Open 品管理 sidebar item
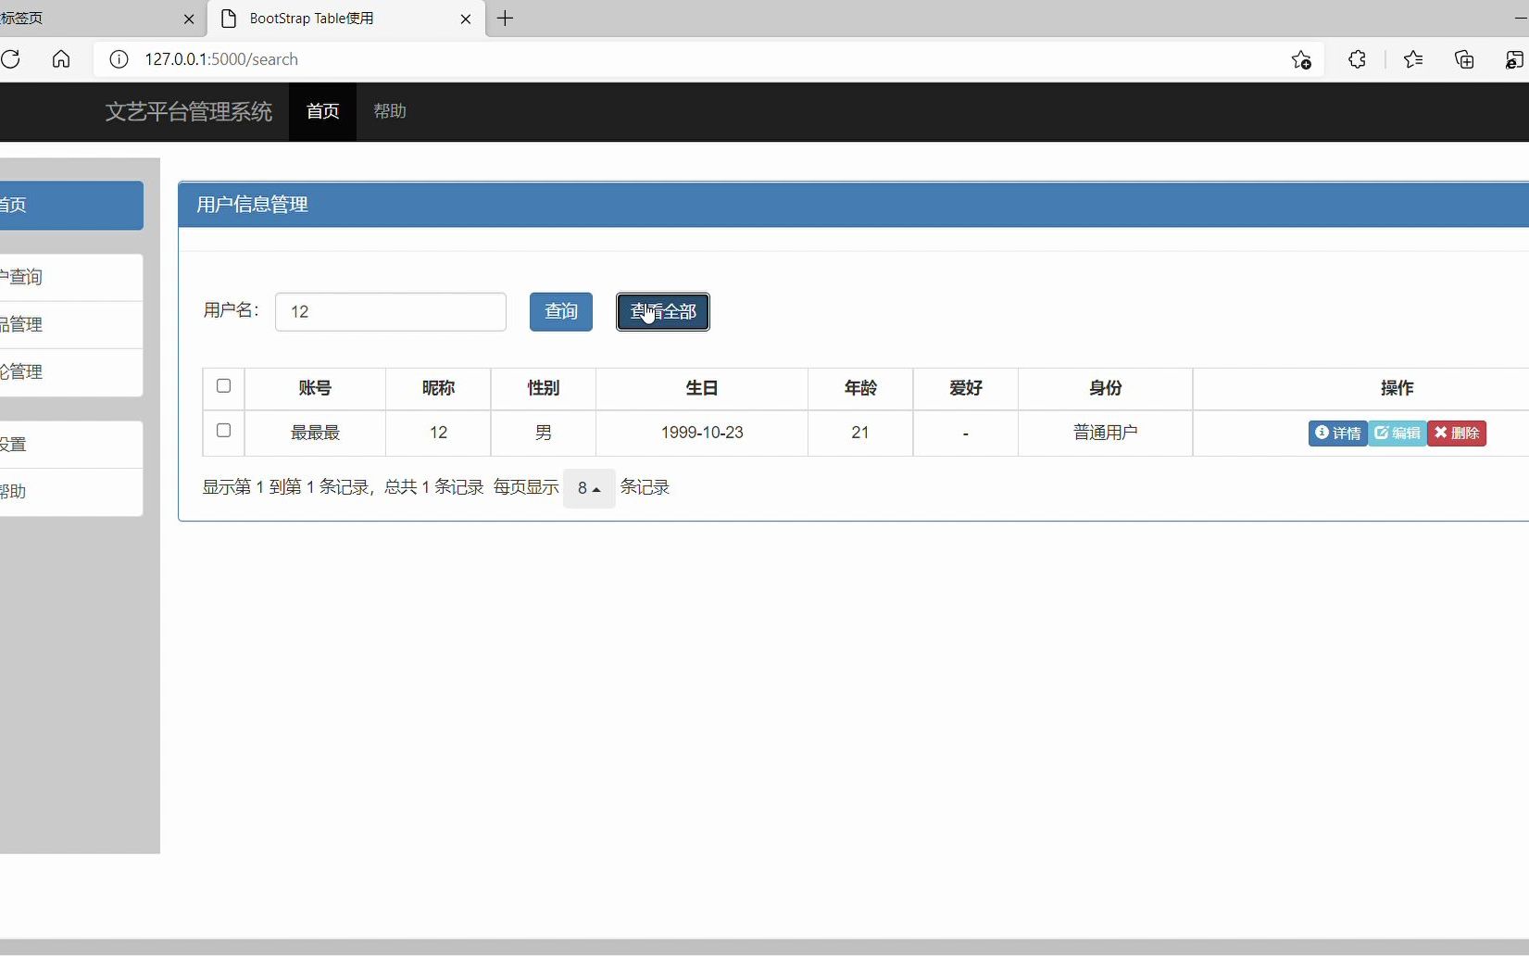This screenshot has width=1529, height=956. point(71,324)
